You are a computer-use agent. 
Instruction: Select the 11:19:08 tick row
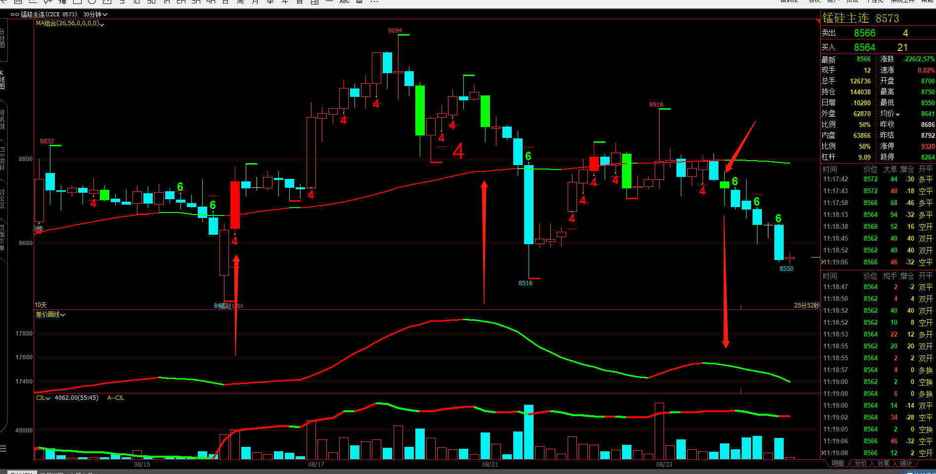[878, 453]
